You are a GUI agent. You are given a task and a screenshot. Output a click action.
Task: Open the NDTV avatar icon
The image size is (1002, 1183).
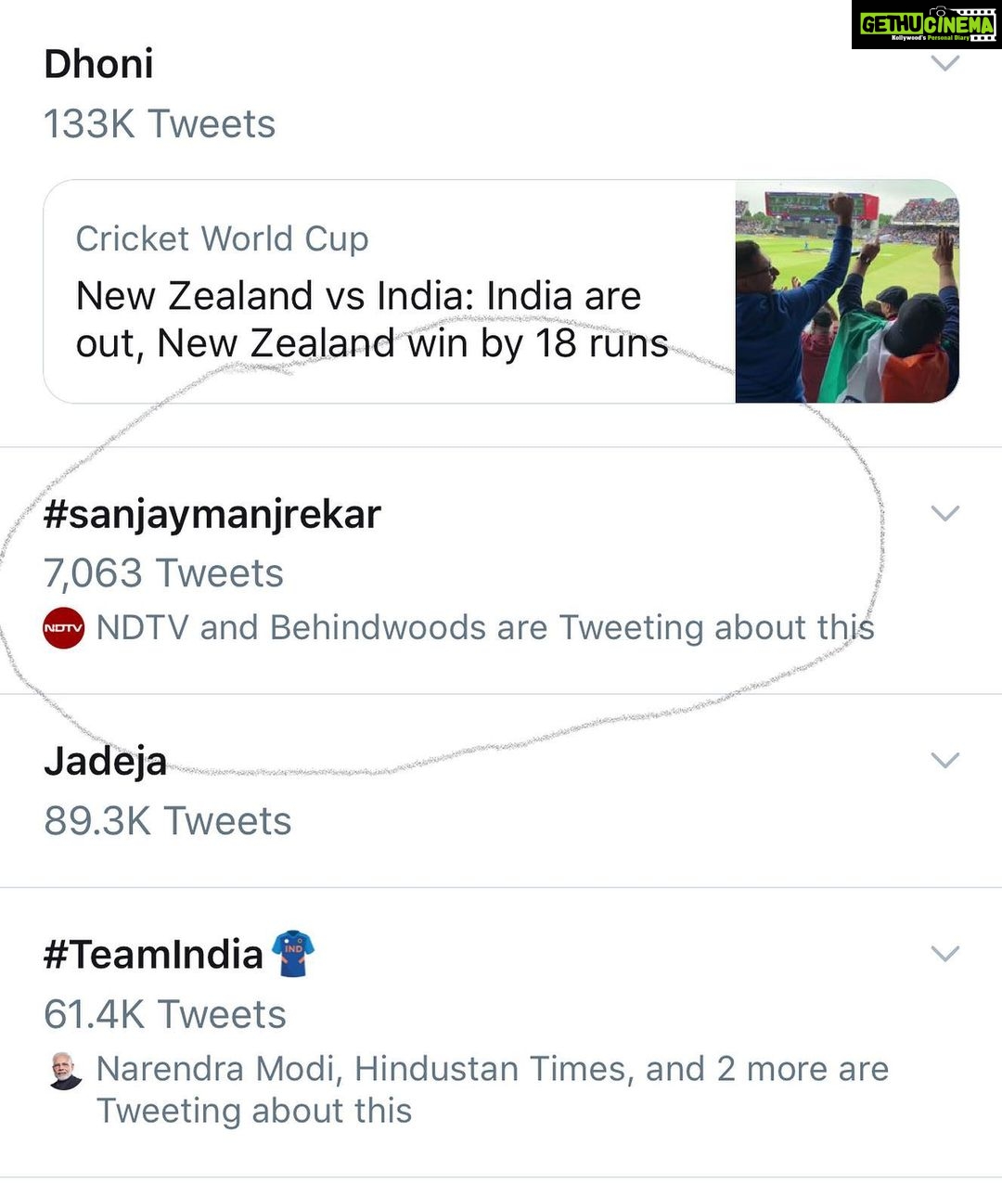point(64,628)
